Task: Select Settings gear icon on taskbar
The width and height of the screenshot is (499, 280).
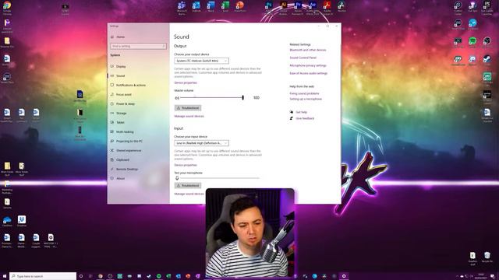Action: [x=344, y=276]
